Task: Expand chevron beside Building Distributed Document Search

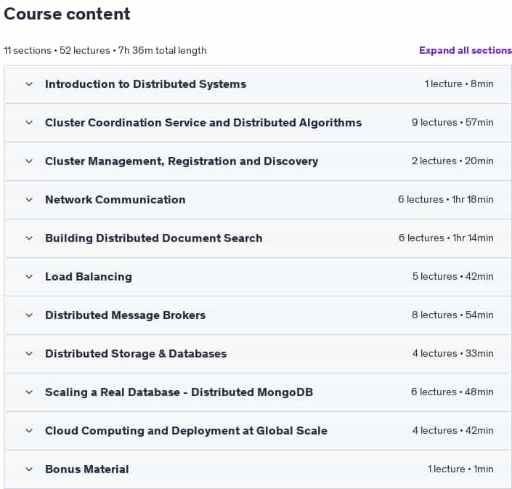Action: click(29, 238)
